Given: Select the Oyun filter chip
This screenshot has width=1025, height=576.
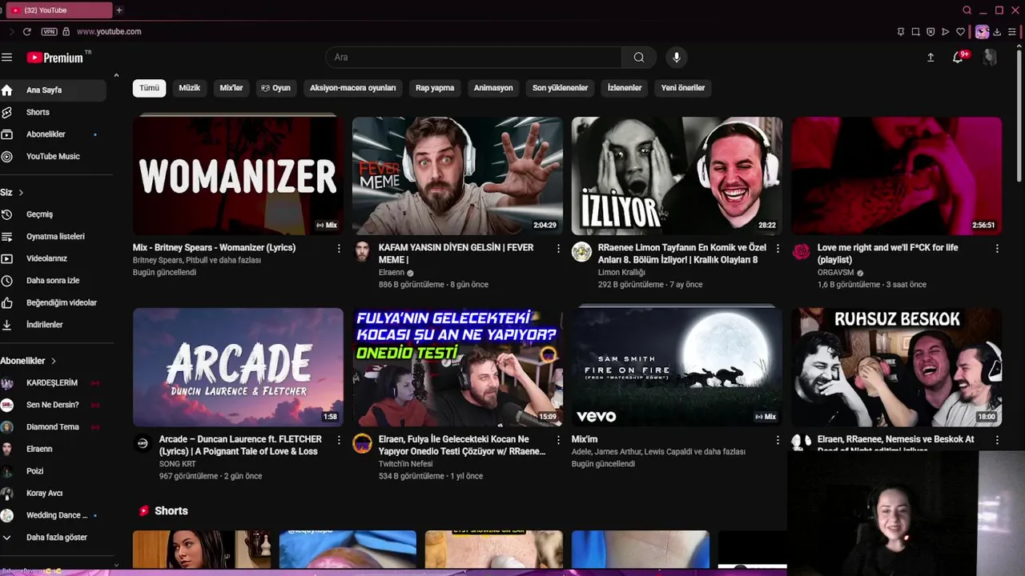Looking at the screenshot, I should pyautogui.click(x=275, y=88).
